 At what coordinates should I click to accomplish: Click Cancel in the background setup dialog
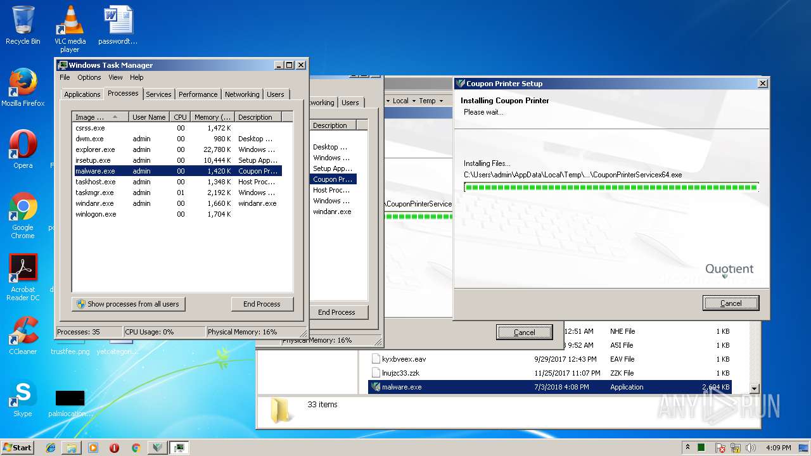tap(524, 332)
